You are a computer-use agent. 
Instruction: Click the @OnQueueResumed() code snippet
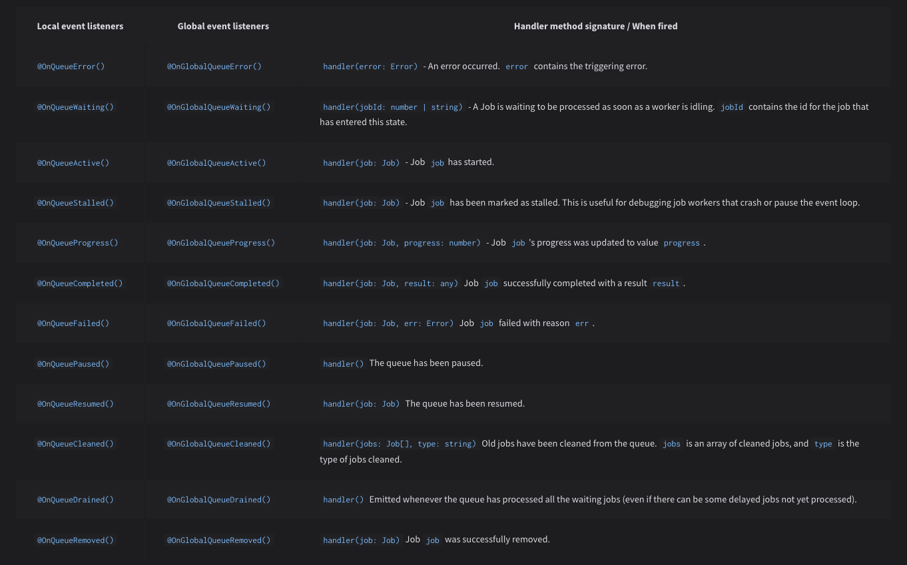click(x=75, y=404)
